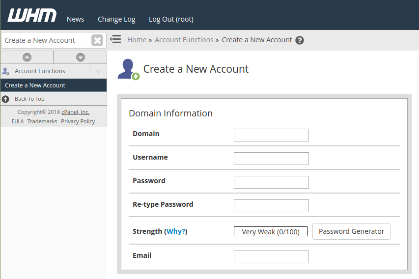
Task: Clear the search box with X icon
Action: pyautogui.click(x=97, y=40)
